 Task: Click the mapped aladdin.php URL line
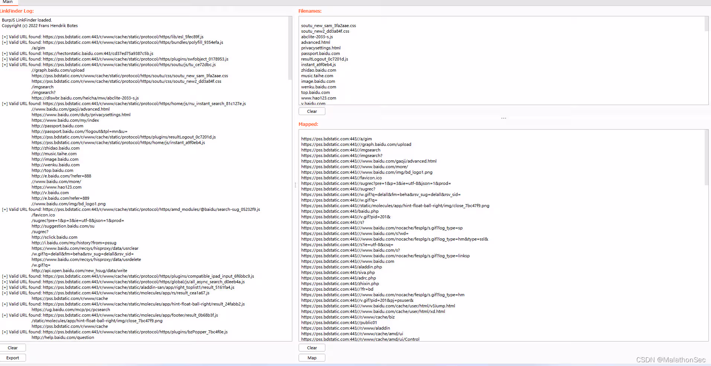341,267
